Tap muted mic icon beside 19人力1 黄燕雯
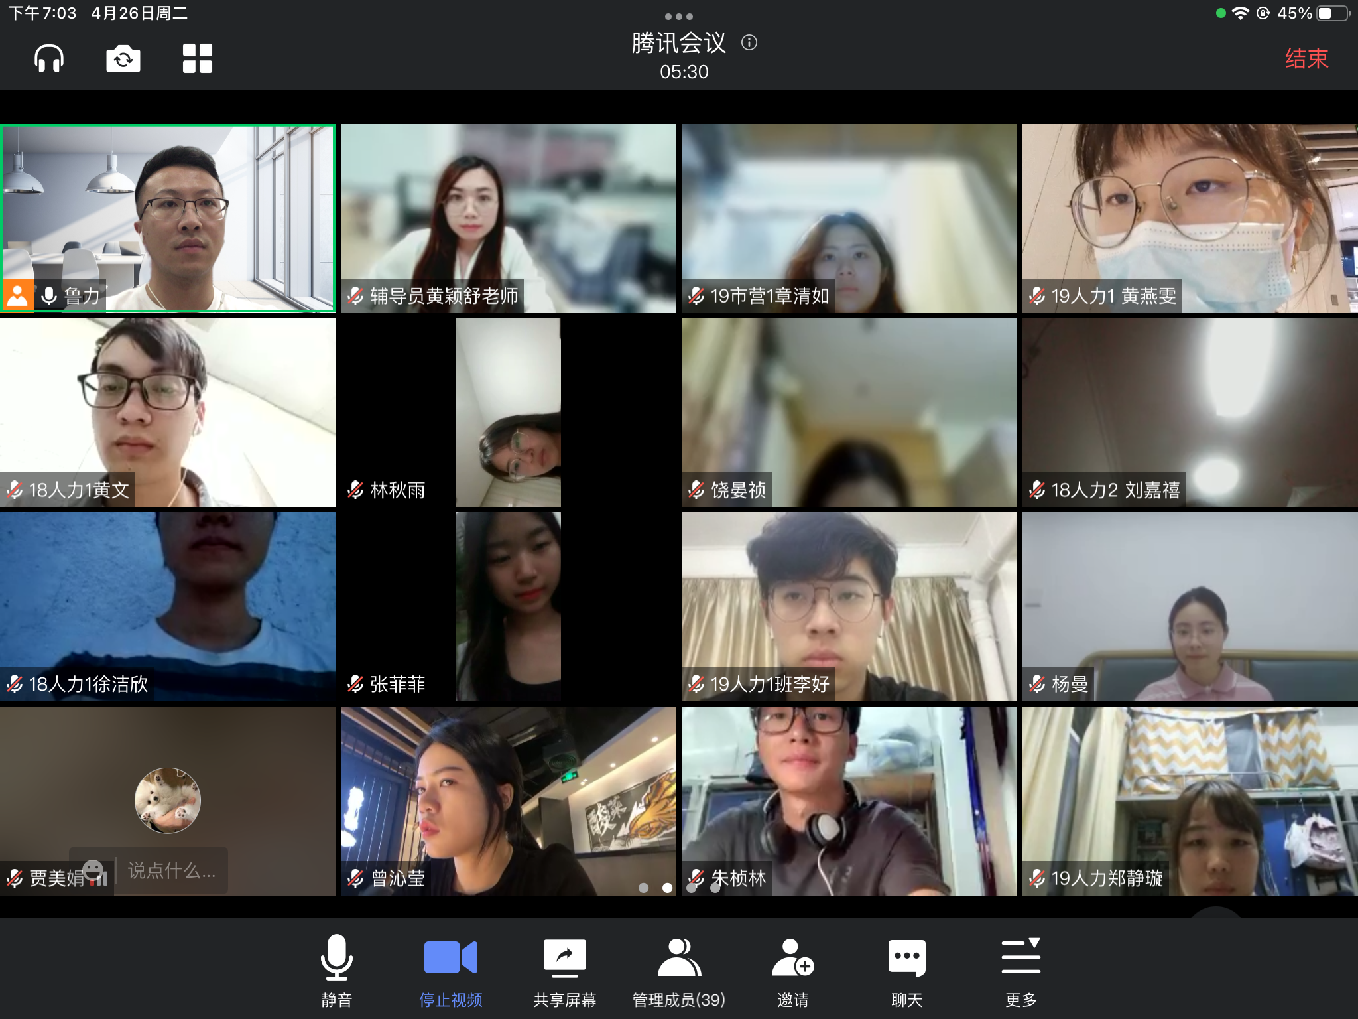 pos(1037,296)
